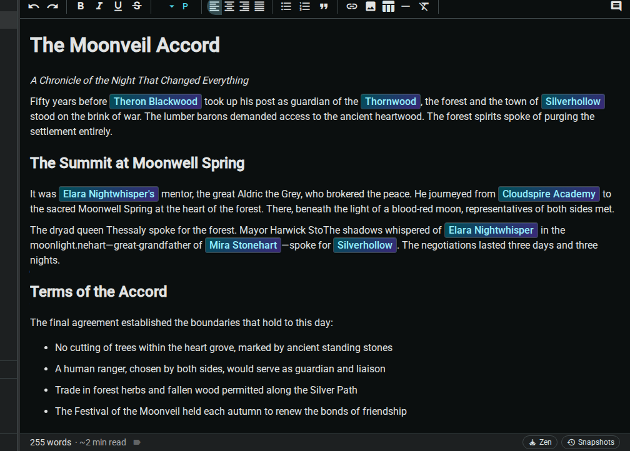Screen dimensions: 630x451
Task: Open the Mira Stonehart link
Action: 243,245
